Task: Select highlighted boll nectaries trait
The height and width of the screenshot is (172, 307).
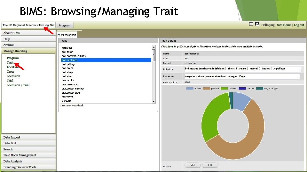Action: pyautogui.click(x=106, y=60)
